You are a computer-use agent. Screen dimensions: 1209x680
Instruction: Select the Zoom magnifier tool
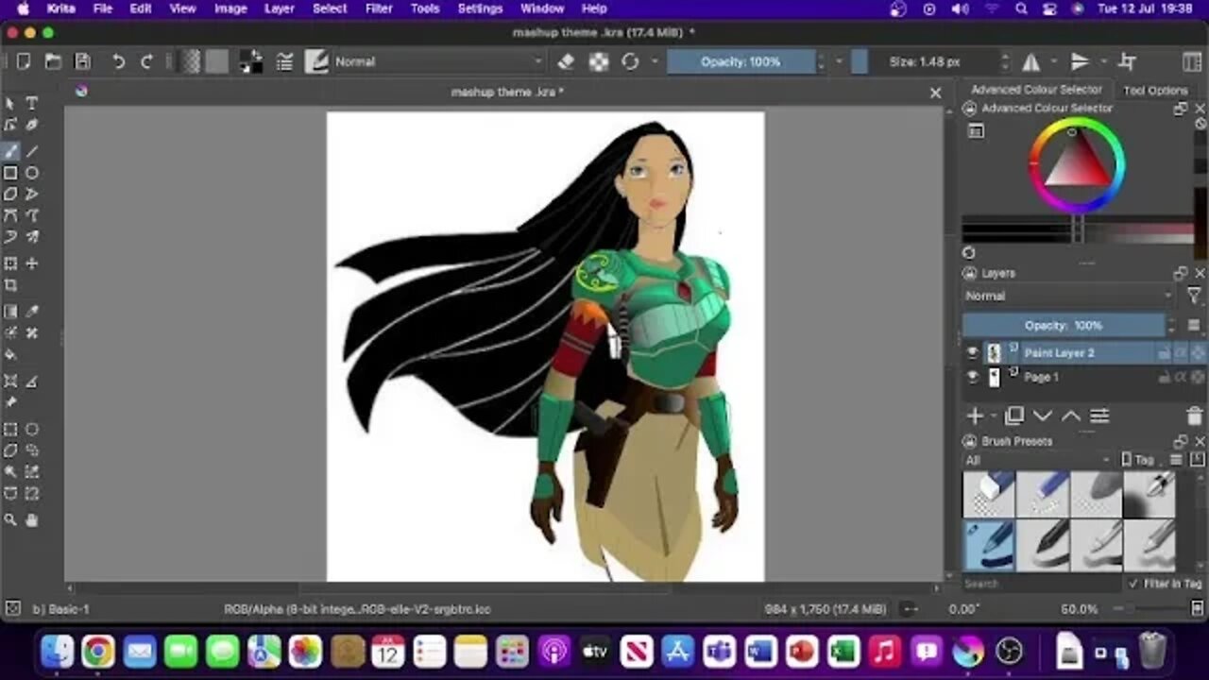(x=10, y=519)
